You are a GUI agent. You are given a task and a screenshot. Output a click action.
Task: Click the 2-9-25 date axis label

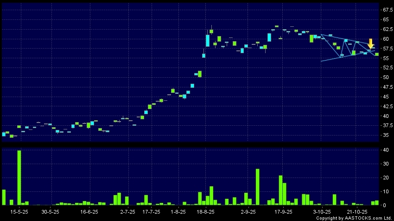coord(248,212)
